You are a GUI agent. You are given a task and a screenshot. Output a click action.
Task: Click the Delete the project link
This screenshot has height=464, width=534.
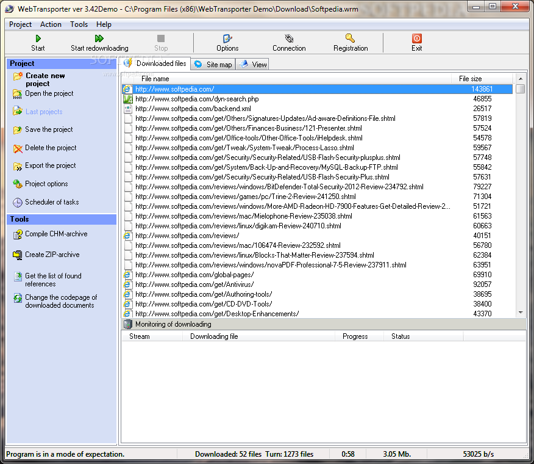[51, 148]
